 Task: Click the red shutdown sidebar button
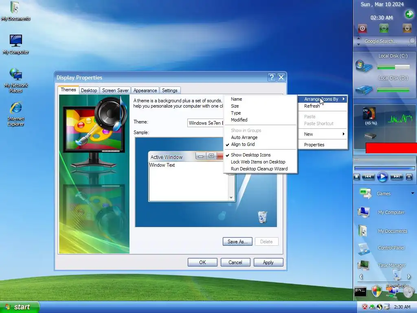point(362,29)
